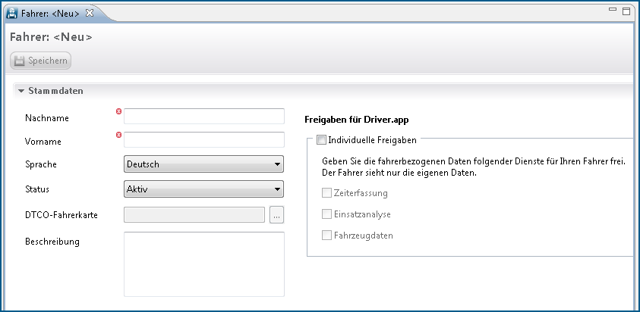Click the Vorname required-field error marker

point(118,136)
